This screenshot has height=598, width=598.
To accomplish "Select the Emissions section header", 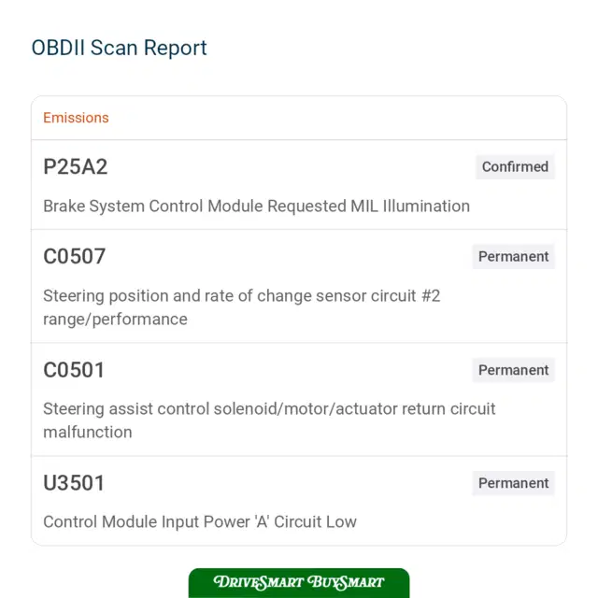I will pyautogui.click(x=76, y=118).
